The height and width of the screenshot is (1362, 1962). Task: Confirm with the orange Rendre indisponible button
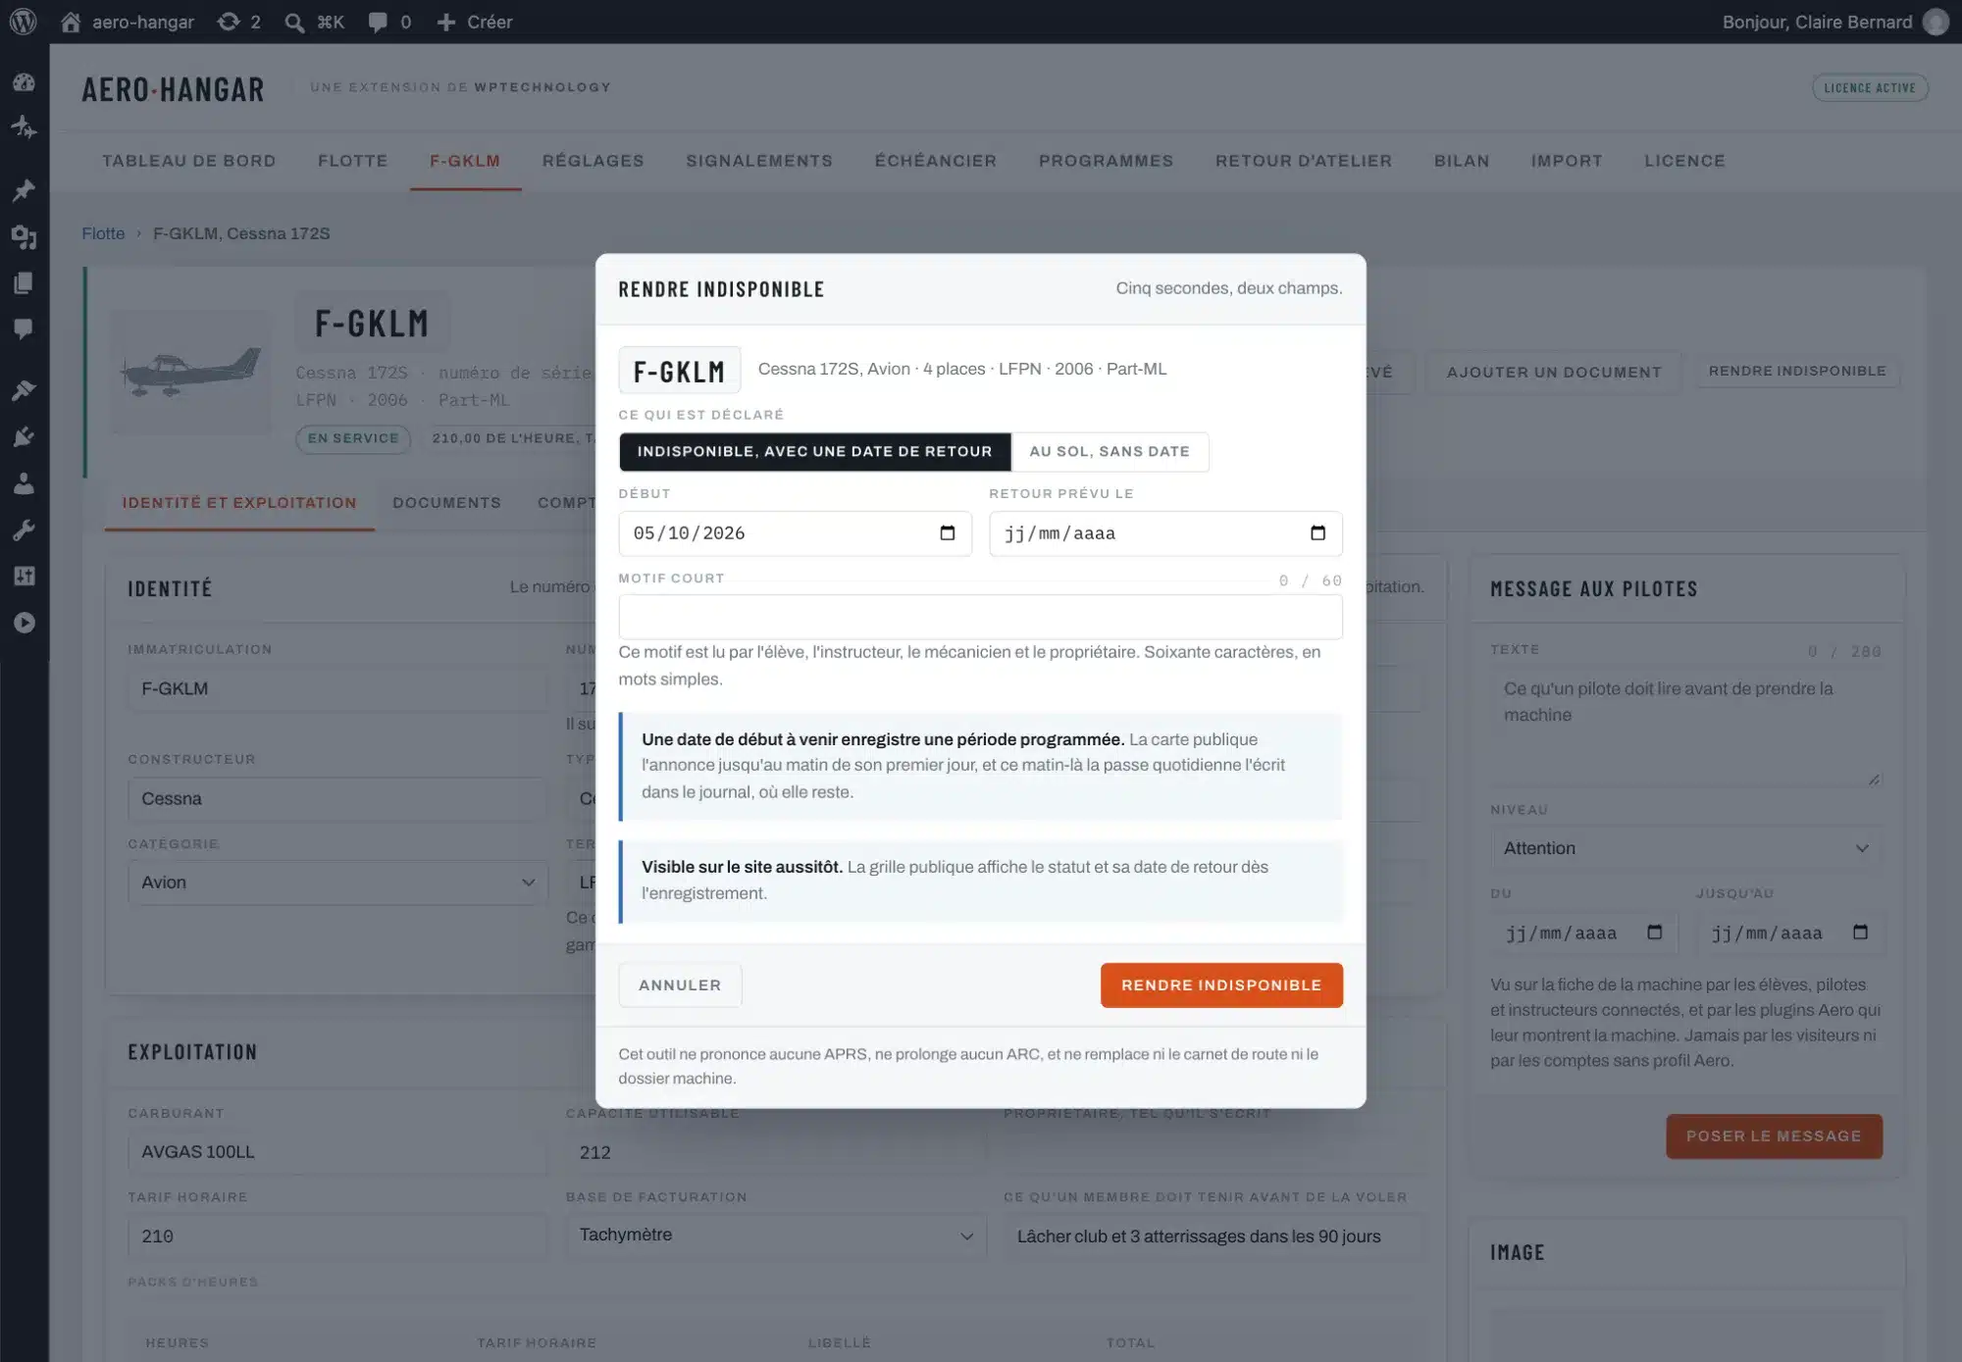[x=1221, y=985]
